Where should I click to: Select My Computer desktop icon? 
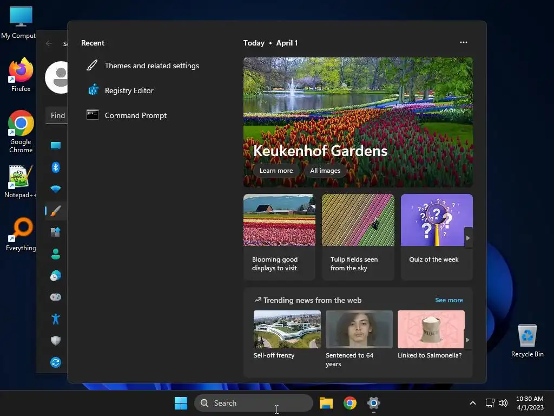[19, 22]
